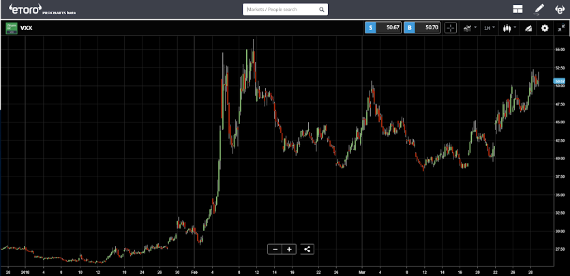
Task: Click the Feb date axis label
Action: [x=194, y=272]
